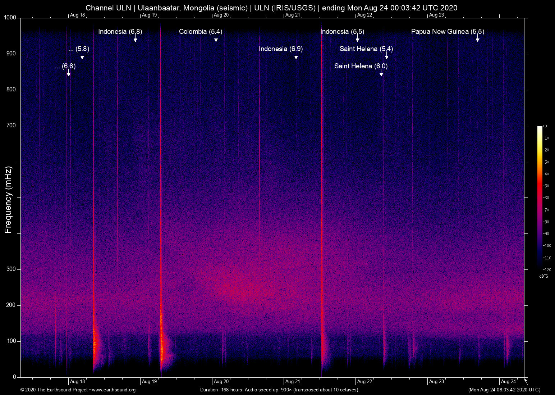
Task: Click the "-20" value on the color scale
Action: [546, 150]
